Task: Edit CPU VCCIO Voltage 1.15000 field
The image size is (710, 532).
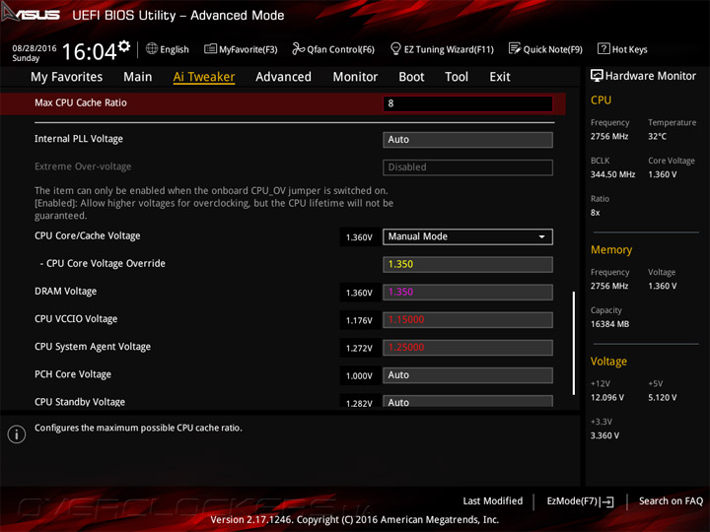Action: (467, 320)
